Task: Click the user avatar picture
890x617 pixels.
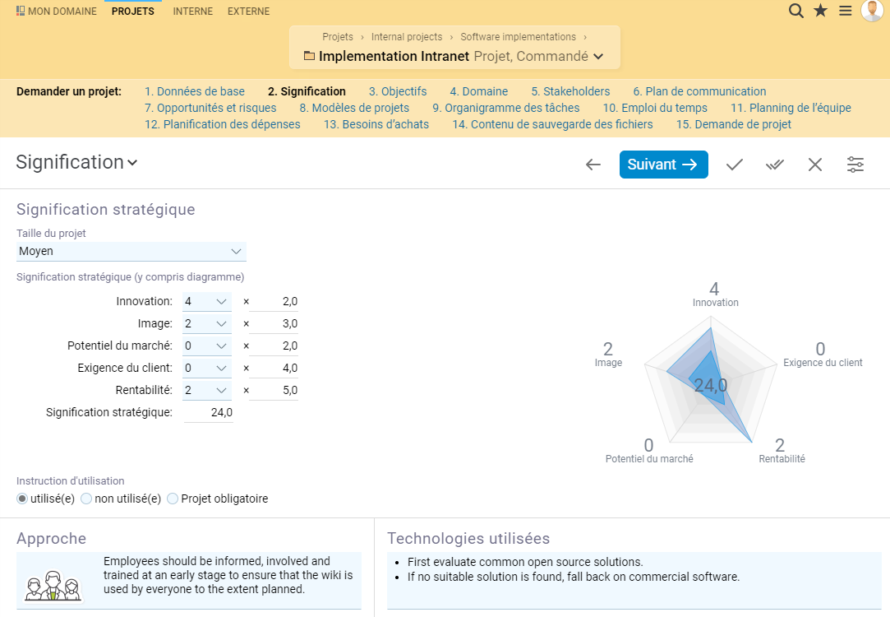Action: (872, 10)
